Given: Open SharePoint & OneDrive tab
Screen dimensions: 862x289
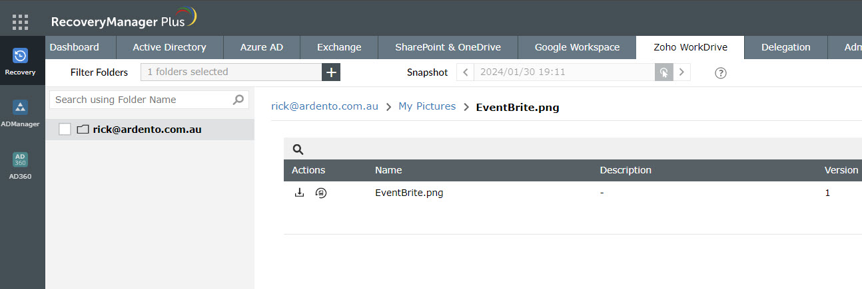Looking at the screenshot, I should (448, 47).
